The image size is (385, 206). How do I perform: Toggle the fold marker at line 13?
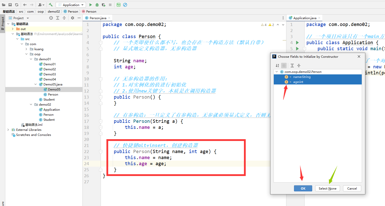pyautogui.click(x=101, y=97)
